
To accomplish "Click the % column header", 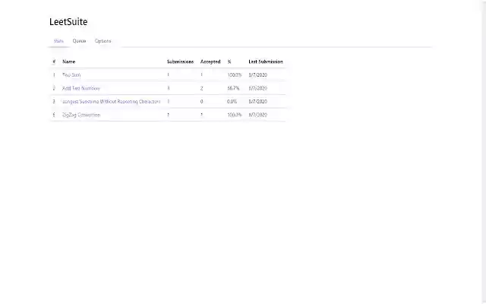I will (x=229, y=62).
